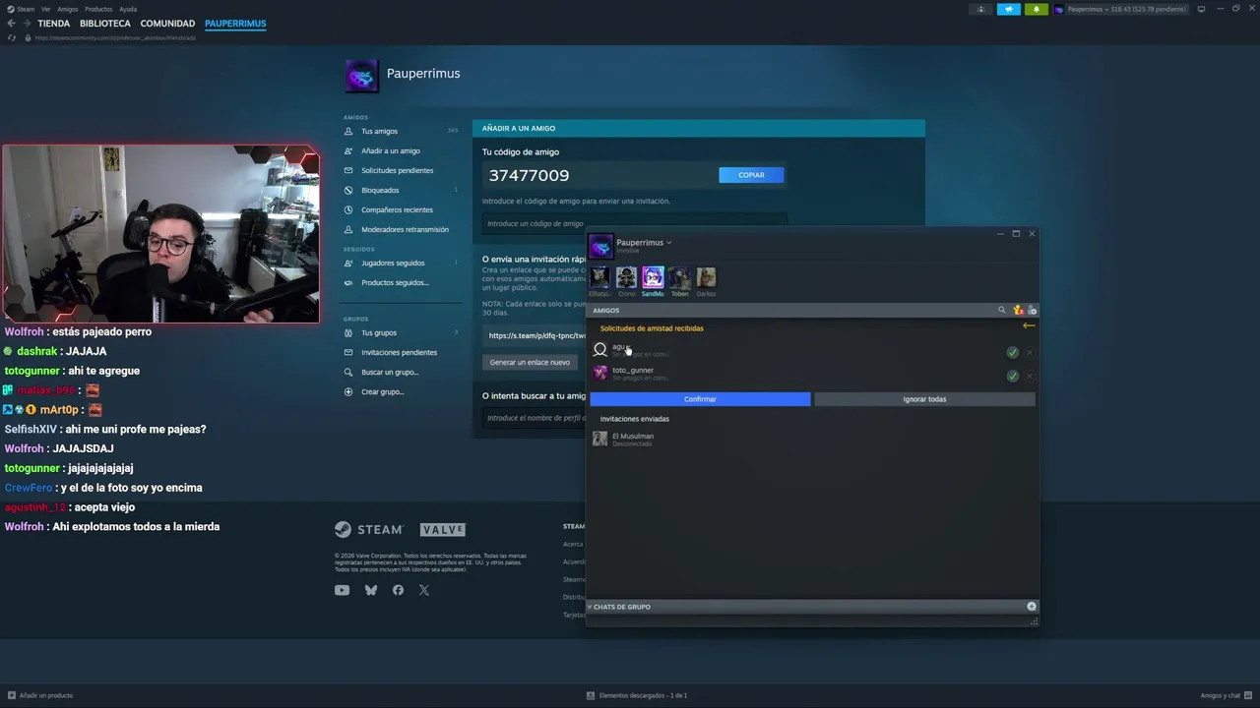1260x708 pixels.
Task: Open the X icon in the footer
Action: click(x=423, y=590)
